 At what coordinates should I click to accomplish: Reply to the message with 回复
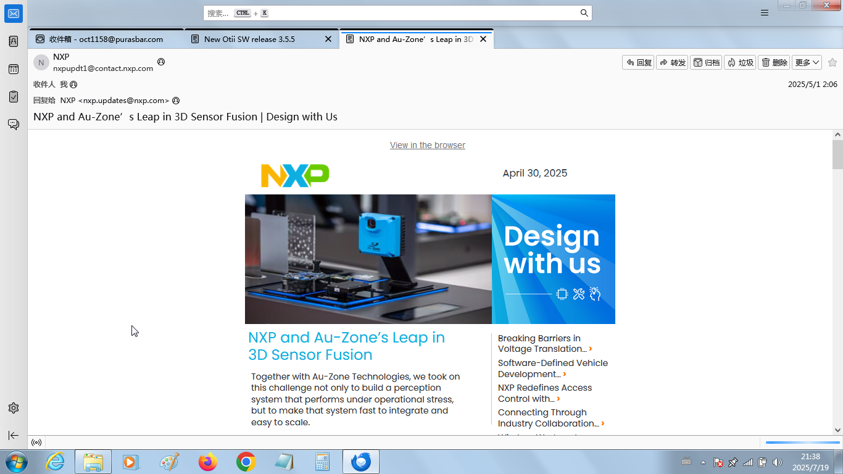click(x=638, y=62)
